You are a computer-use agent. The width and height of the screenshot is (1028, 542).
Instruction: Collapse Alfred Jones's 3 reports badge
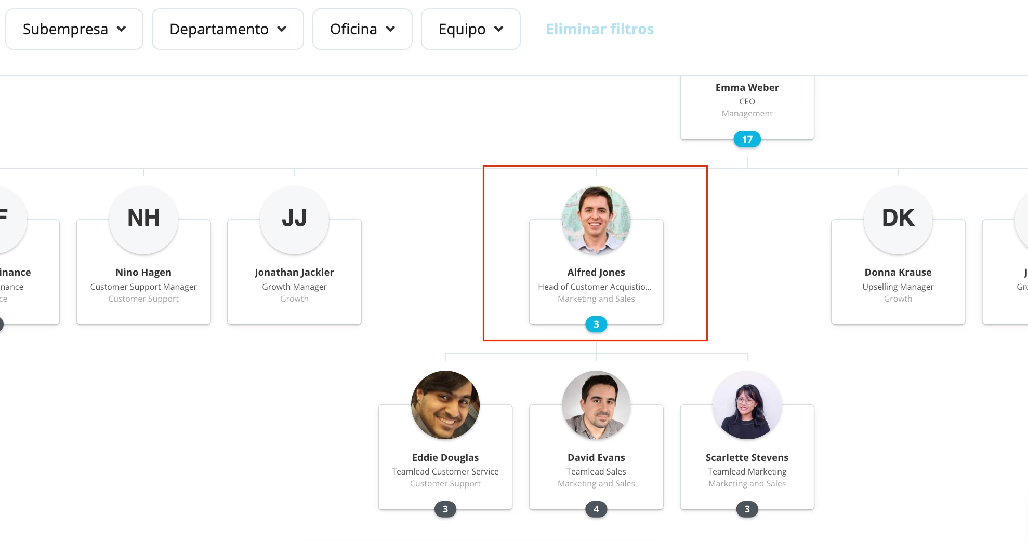pos(596,324)
